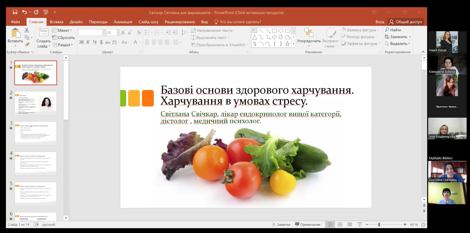Expand the Выровнять текст dropdown
The height and width of the screenshot is (233, 470).
pos(210,38)
